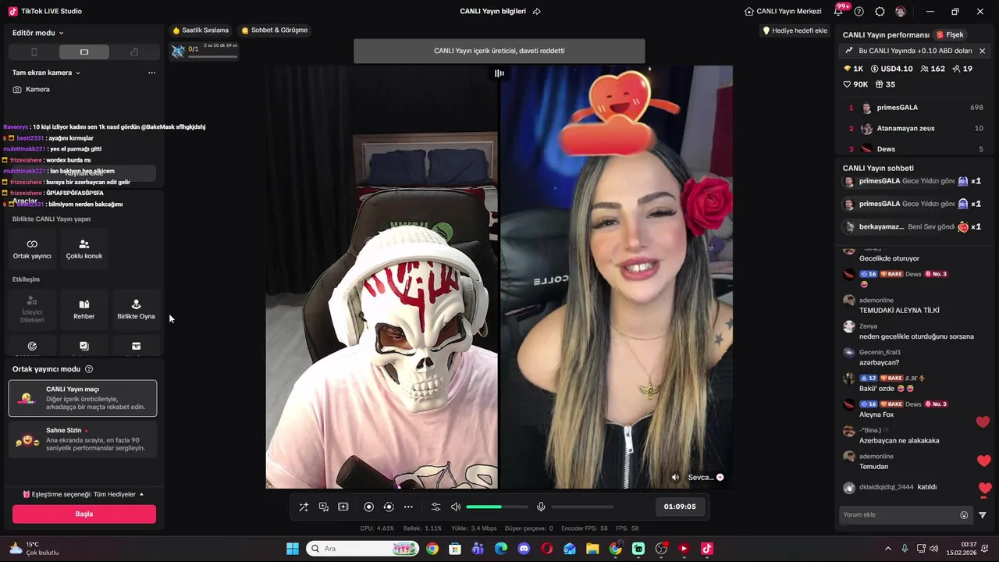
Task: Open the profile avatar in title bar
Action: point(901,11)
